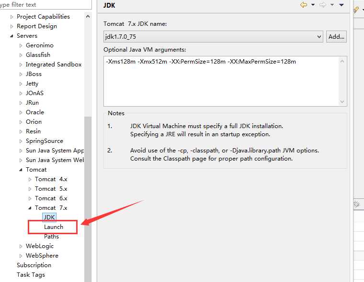The image size is (364, 282).
Task: Click the tree scrollbar up arrow
Action: pyautogui.click(x=88, y=16)
